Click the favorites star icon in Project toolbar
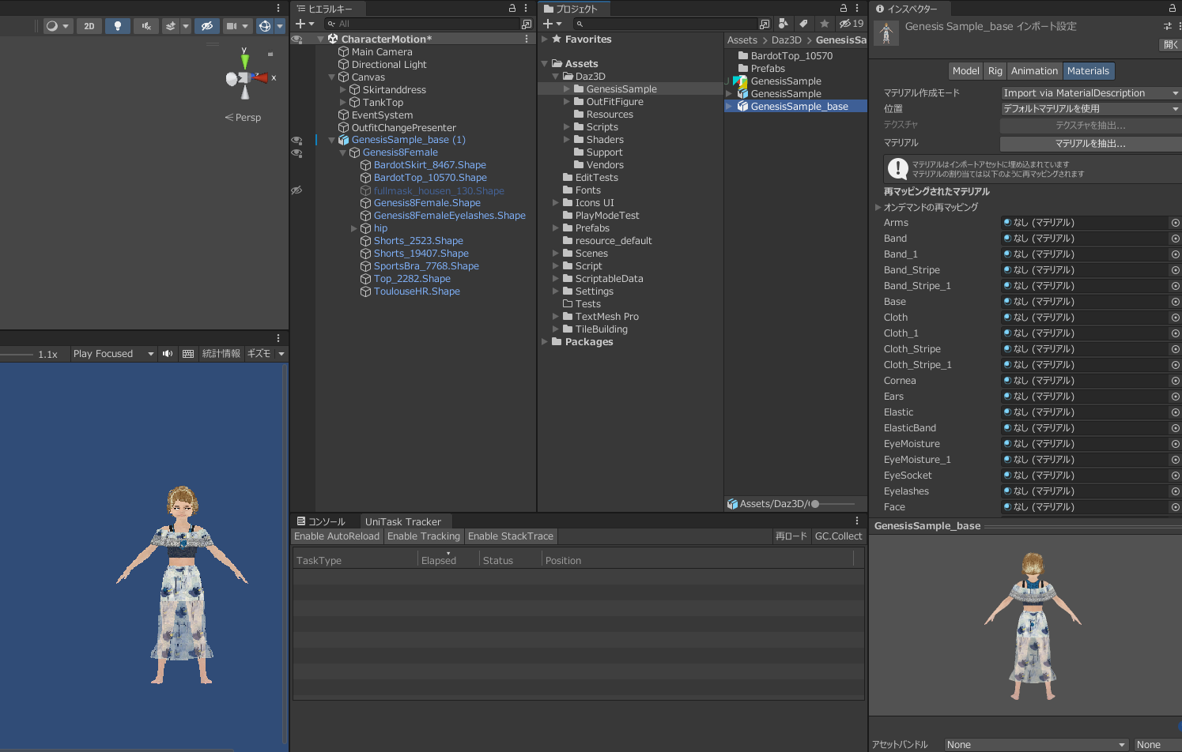Screen dimensions: 1182x752 click(x=825, y=24)
